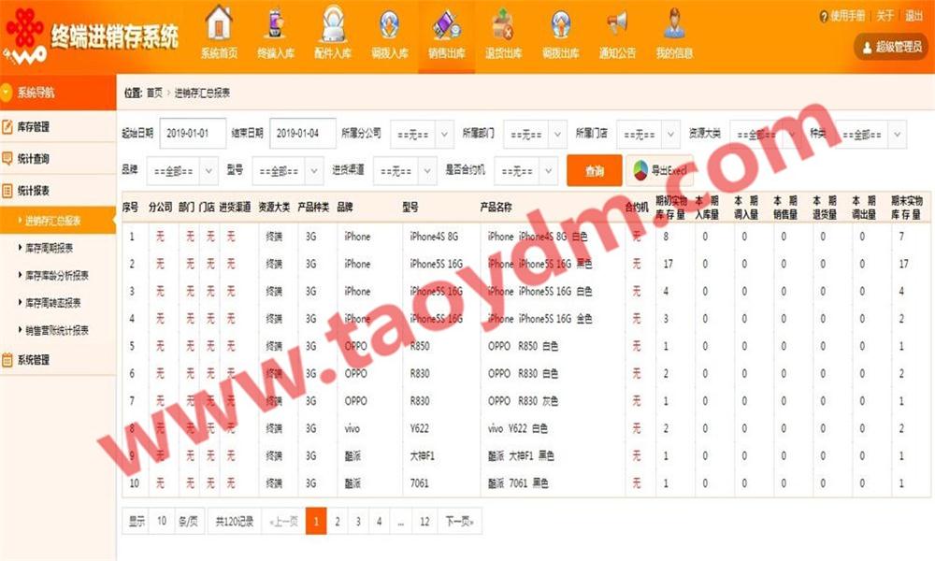Viewport: 935px width, 561px height.
Task: Click the 系统管理 sidebar icon
Action: pos(7,359)
